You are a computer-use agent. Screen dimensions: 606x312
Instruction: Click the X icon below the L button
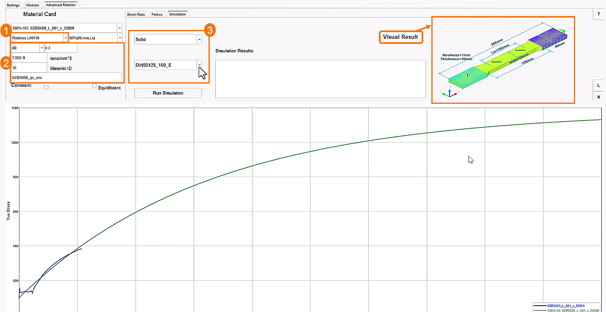pyautogui.click(x=598, y=97)
